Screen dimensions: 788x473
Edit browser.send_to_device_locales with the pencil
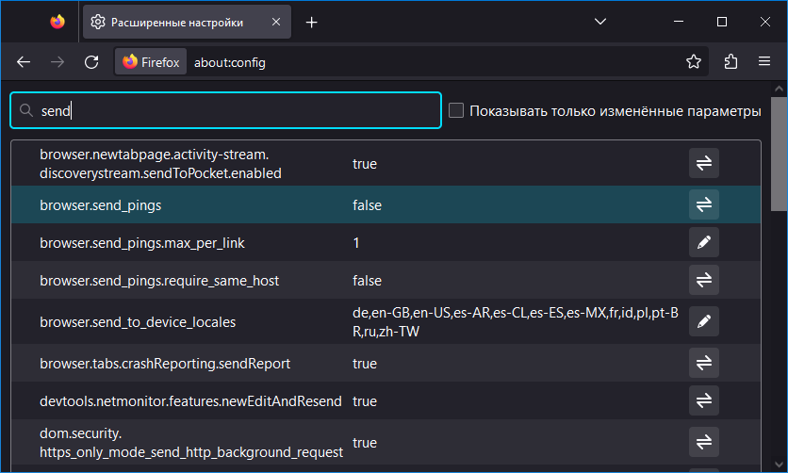point(703,321)
